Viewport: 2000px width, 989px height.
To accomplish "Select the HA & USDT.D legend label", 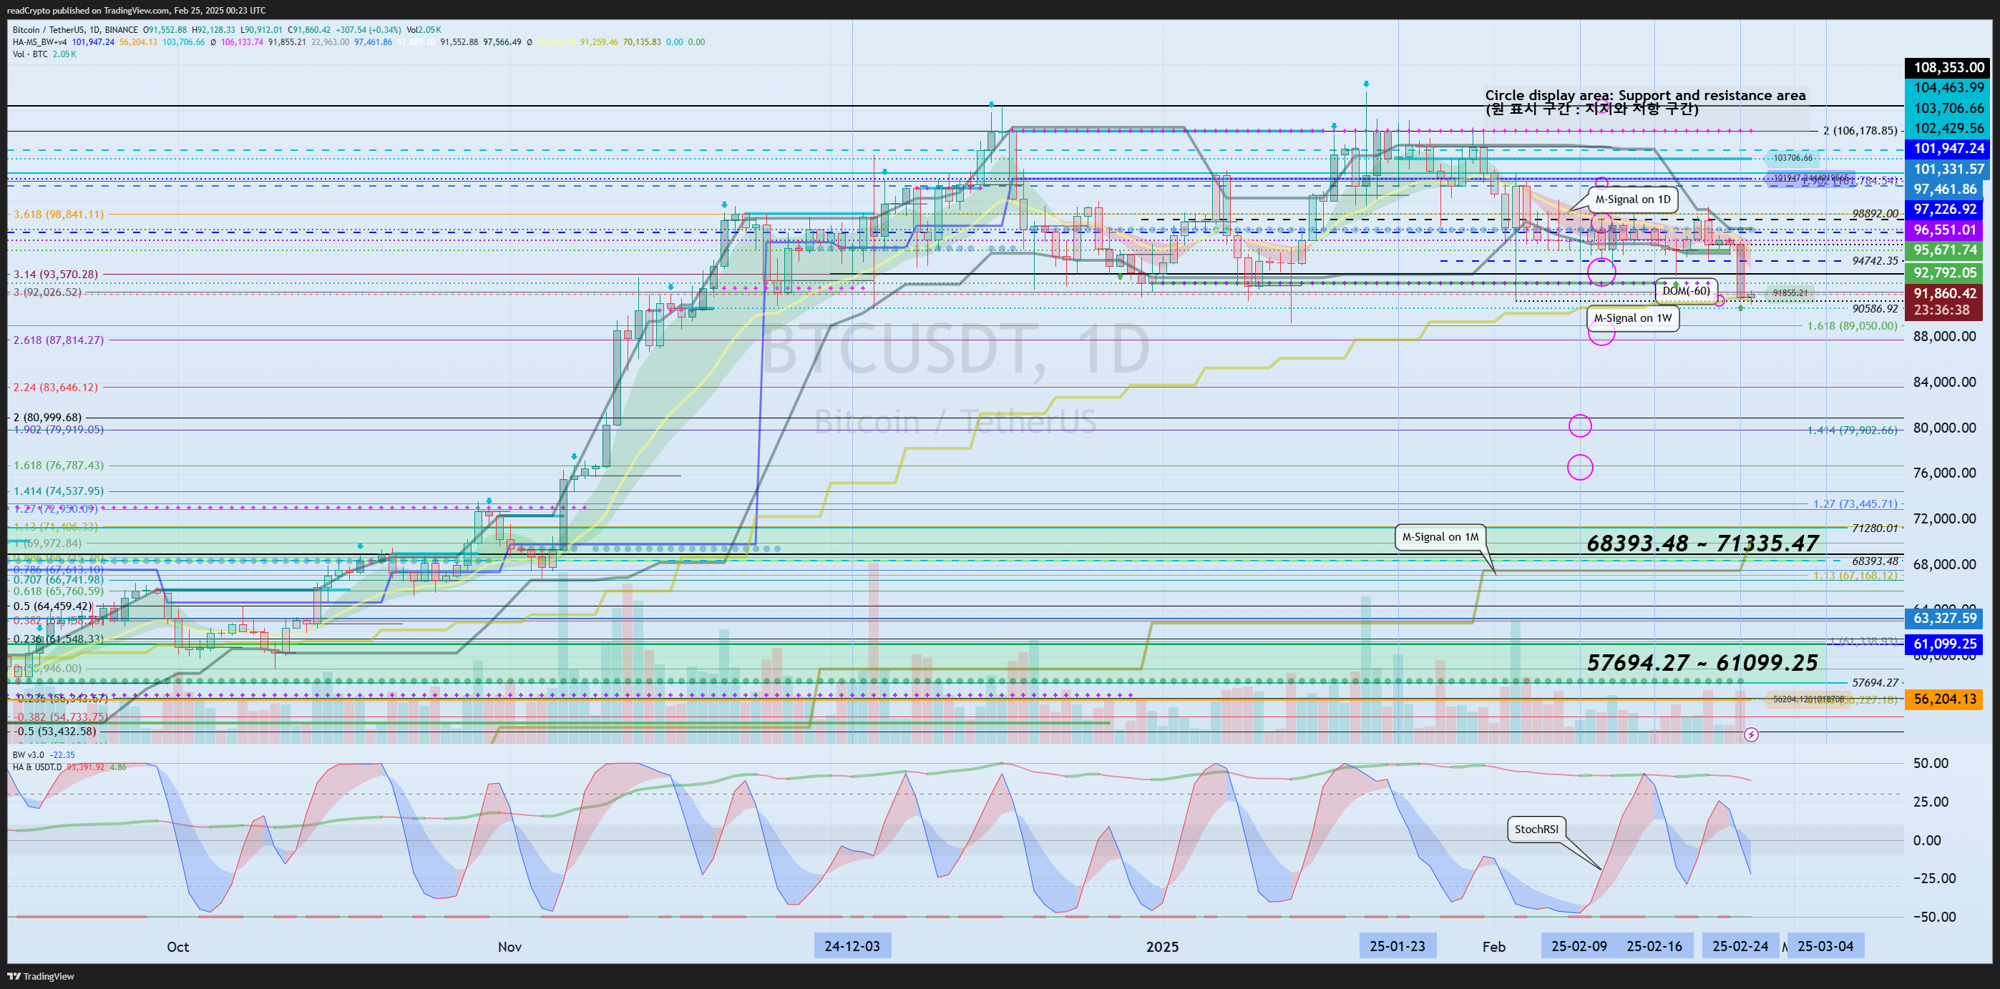I will [x=37, y=767].
